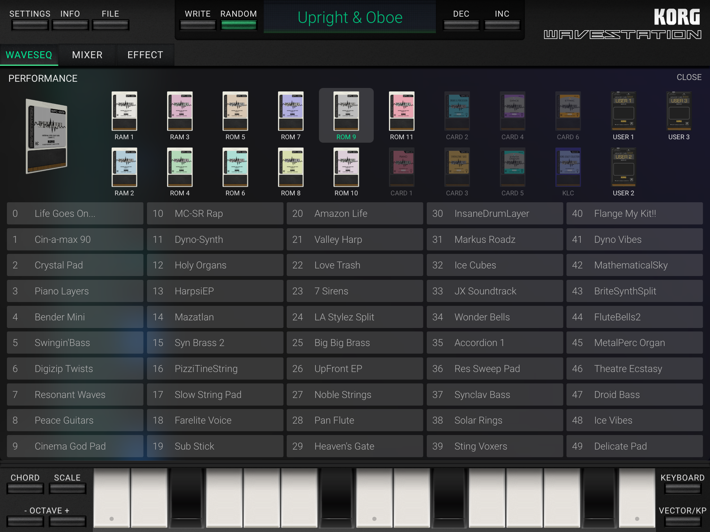Choose the ROM 5 card
The height and width of the screenshot is (532, 710).
(235, 112)
